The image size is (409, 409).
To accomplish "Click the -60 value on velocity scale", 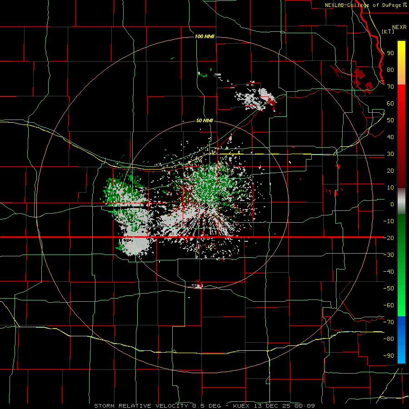I will point(389,305).
